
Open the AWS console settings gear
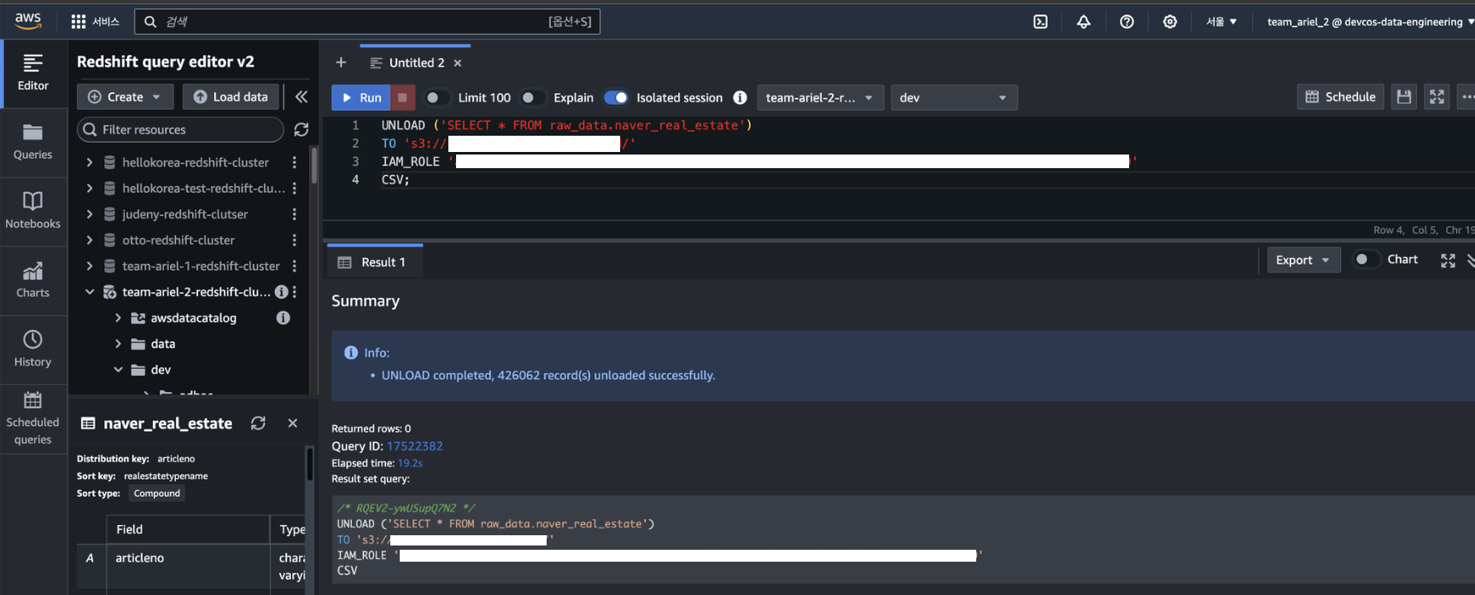click(x=1169, y=21)
